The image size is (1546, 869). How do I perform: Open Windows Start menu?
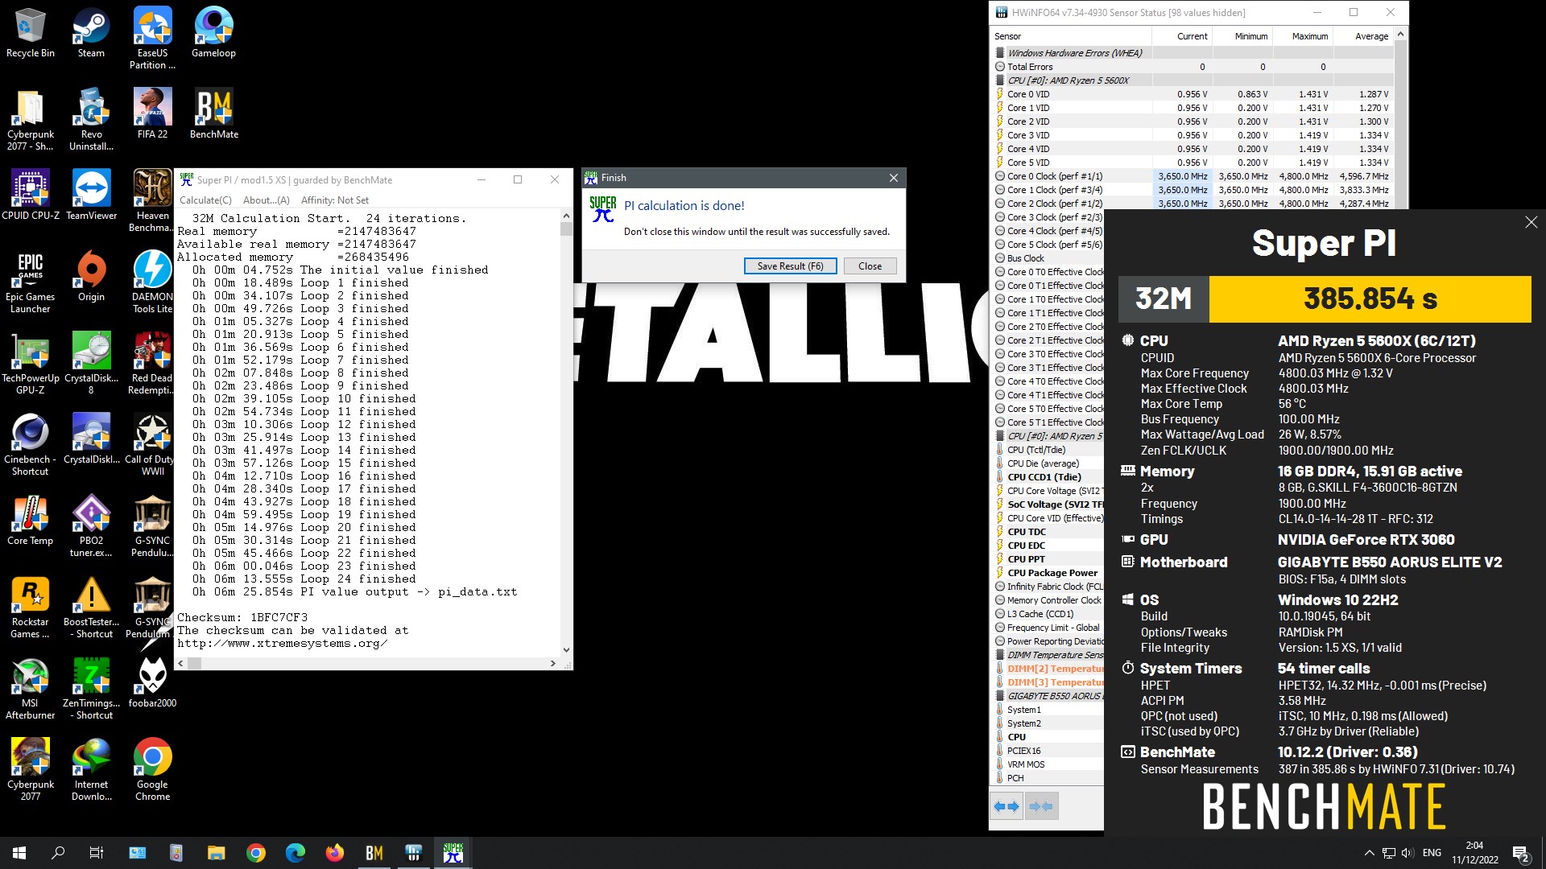coord(19,853)
